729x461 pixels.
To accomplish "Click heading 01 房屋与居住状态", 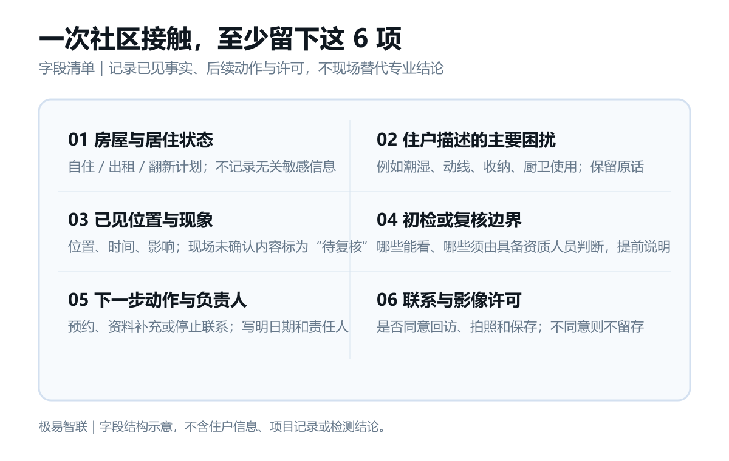I will pos(140,140).
